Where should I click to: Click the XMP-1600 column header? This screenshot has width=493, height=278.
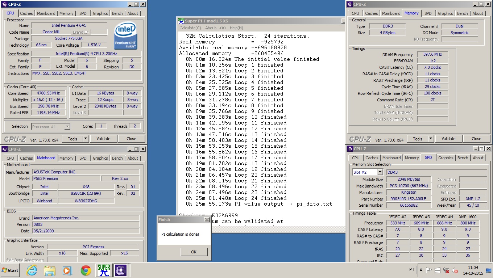(x=468, y=217)
